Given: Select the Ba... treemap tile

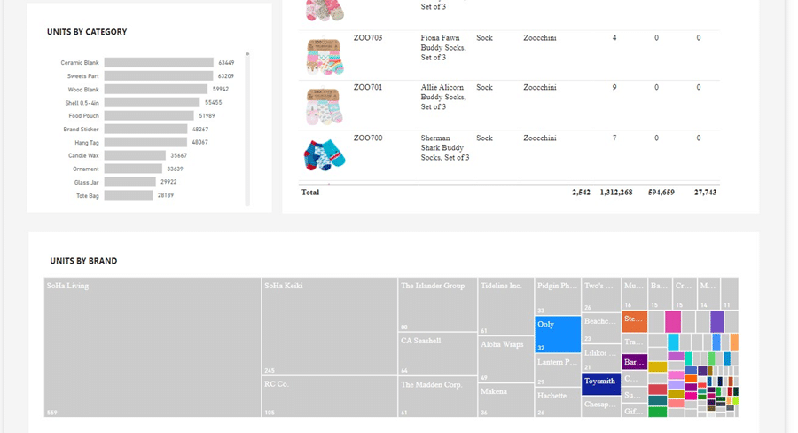Looking at the screenshot, I should [660, 294].
